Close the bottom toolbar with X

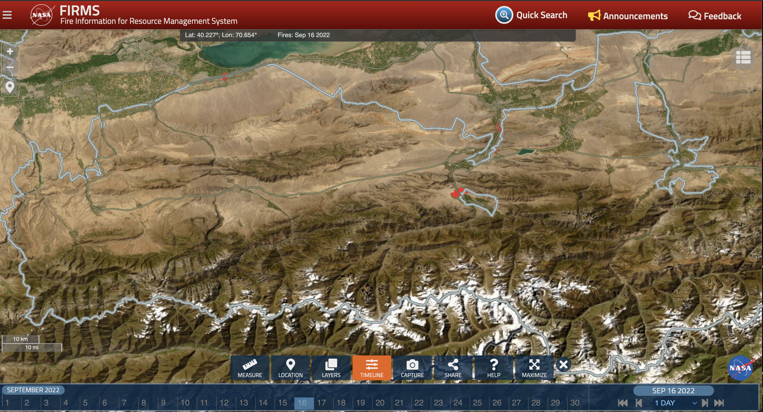(x=563, y=364)
